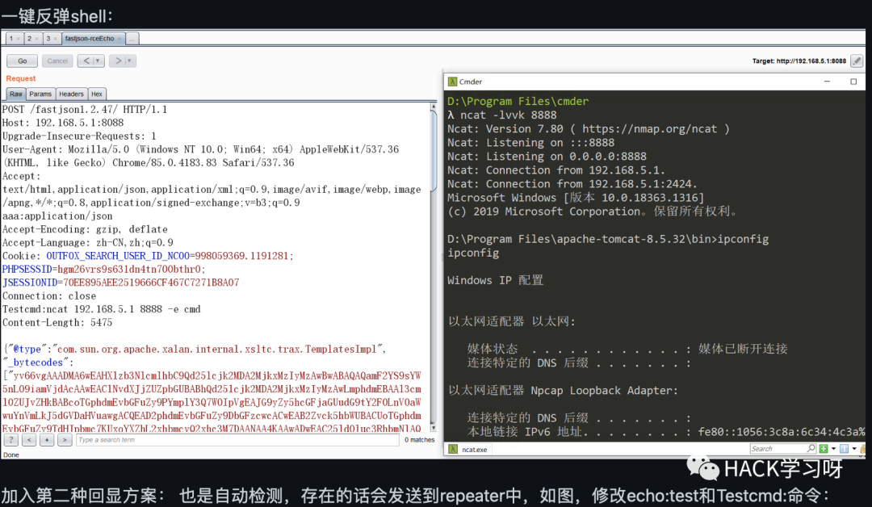Image resolution: width=872 pixels, height=507 pixels.
Task: Click the JSESSIONID cookie value
Action: click(x=151, y=283)
